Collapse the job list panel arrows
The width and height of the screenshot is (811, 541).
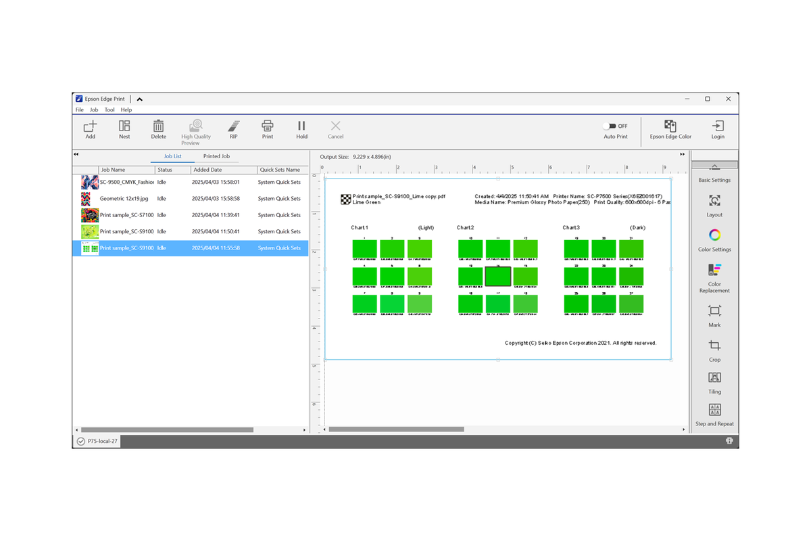(76, 155)
